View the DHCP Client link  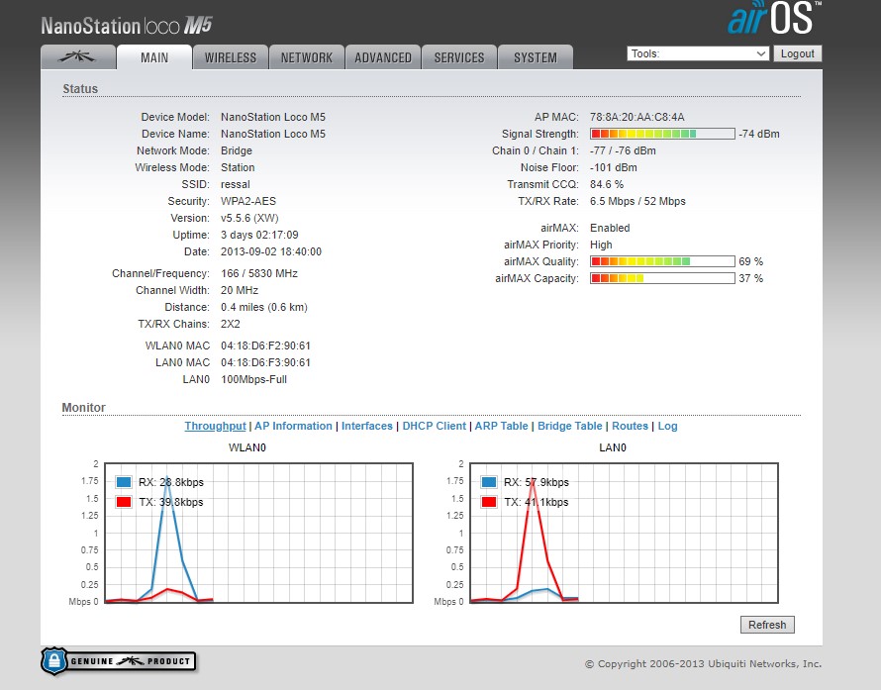point(435,426)
